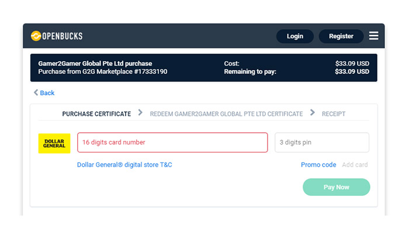Screen dimensions: 409x233
Task: Click the chevron before Receipt step
Action: [312, 112]
